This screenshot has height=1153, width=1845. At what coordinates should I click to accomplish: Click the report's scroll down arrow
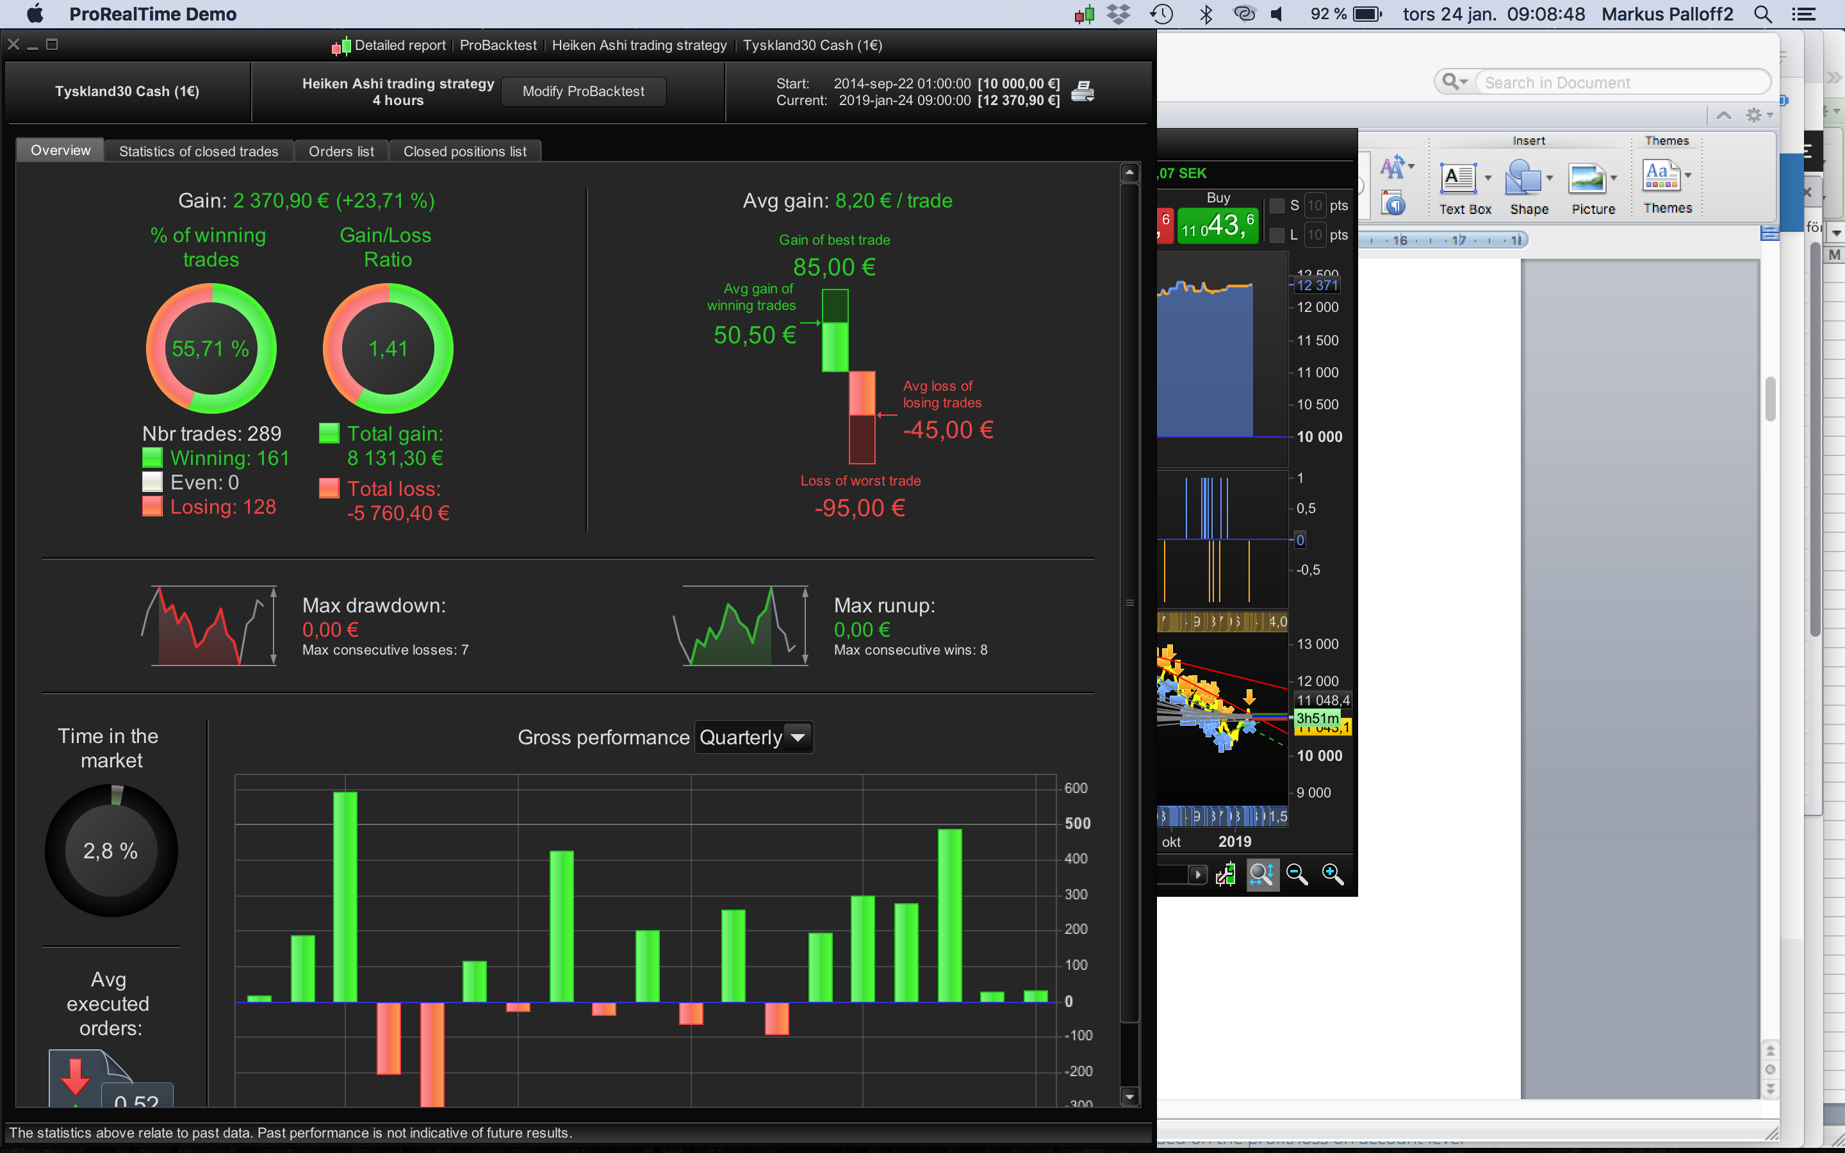1129,1097
